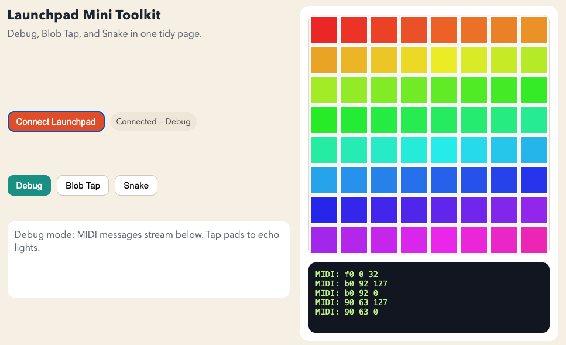Tap the purple bottom-left grid pad
This screenshot has height=345, width=566.
(324, 240)
